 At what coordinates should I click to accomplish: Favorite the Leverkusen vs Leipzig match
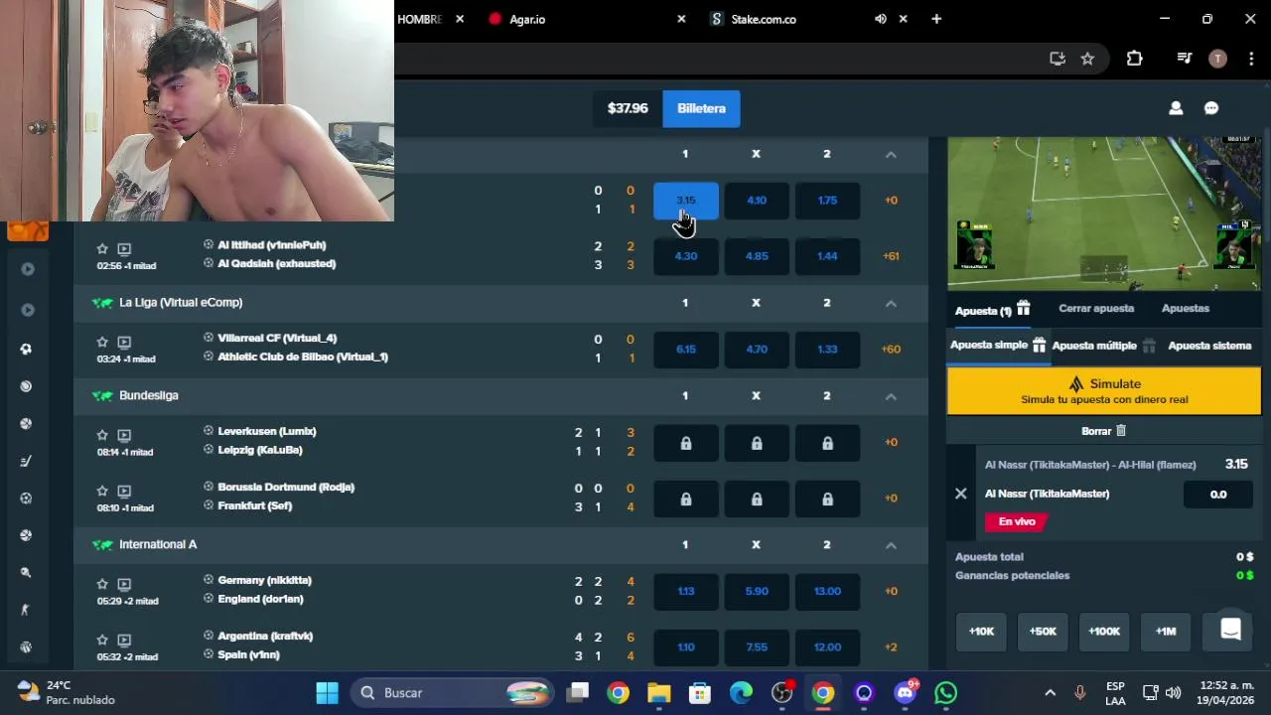(x=102, y=435)
